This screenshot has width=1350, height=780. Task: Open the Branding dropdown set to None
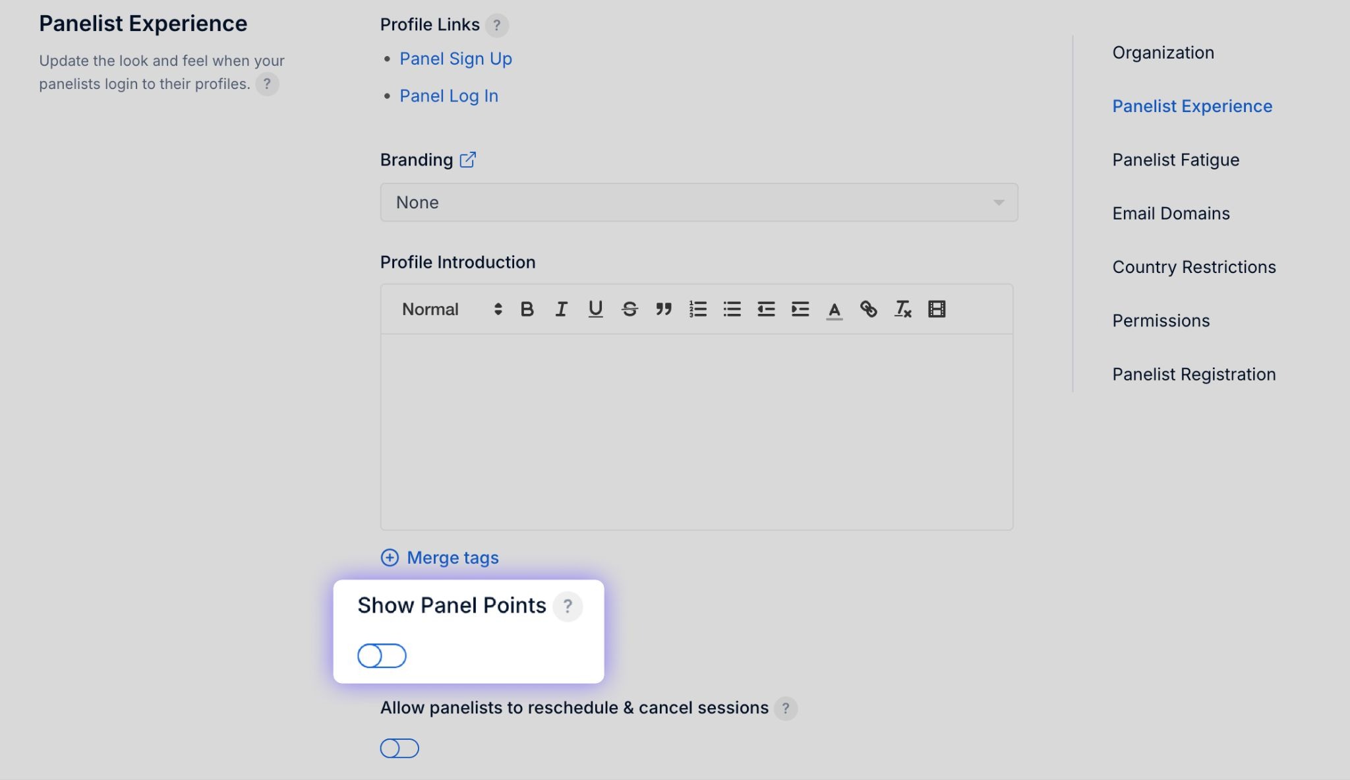point(699,202)
